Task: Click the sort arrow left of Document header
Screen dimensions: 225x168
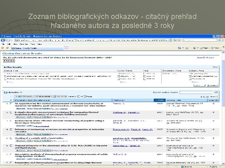Action: [x=11, y=100]
